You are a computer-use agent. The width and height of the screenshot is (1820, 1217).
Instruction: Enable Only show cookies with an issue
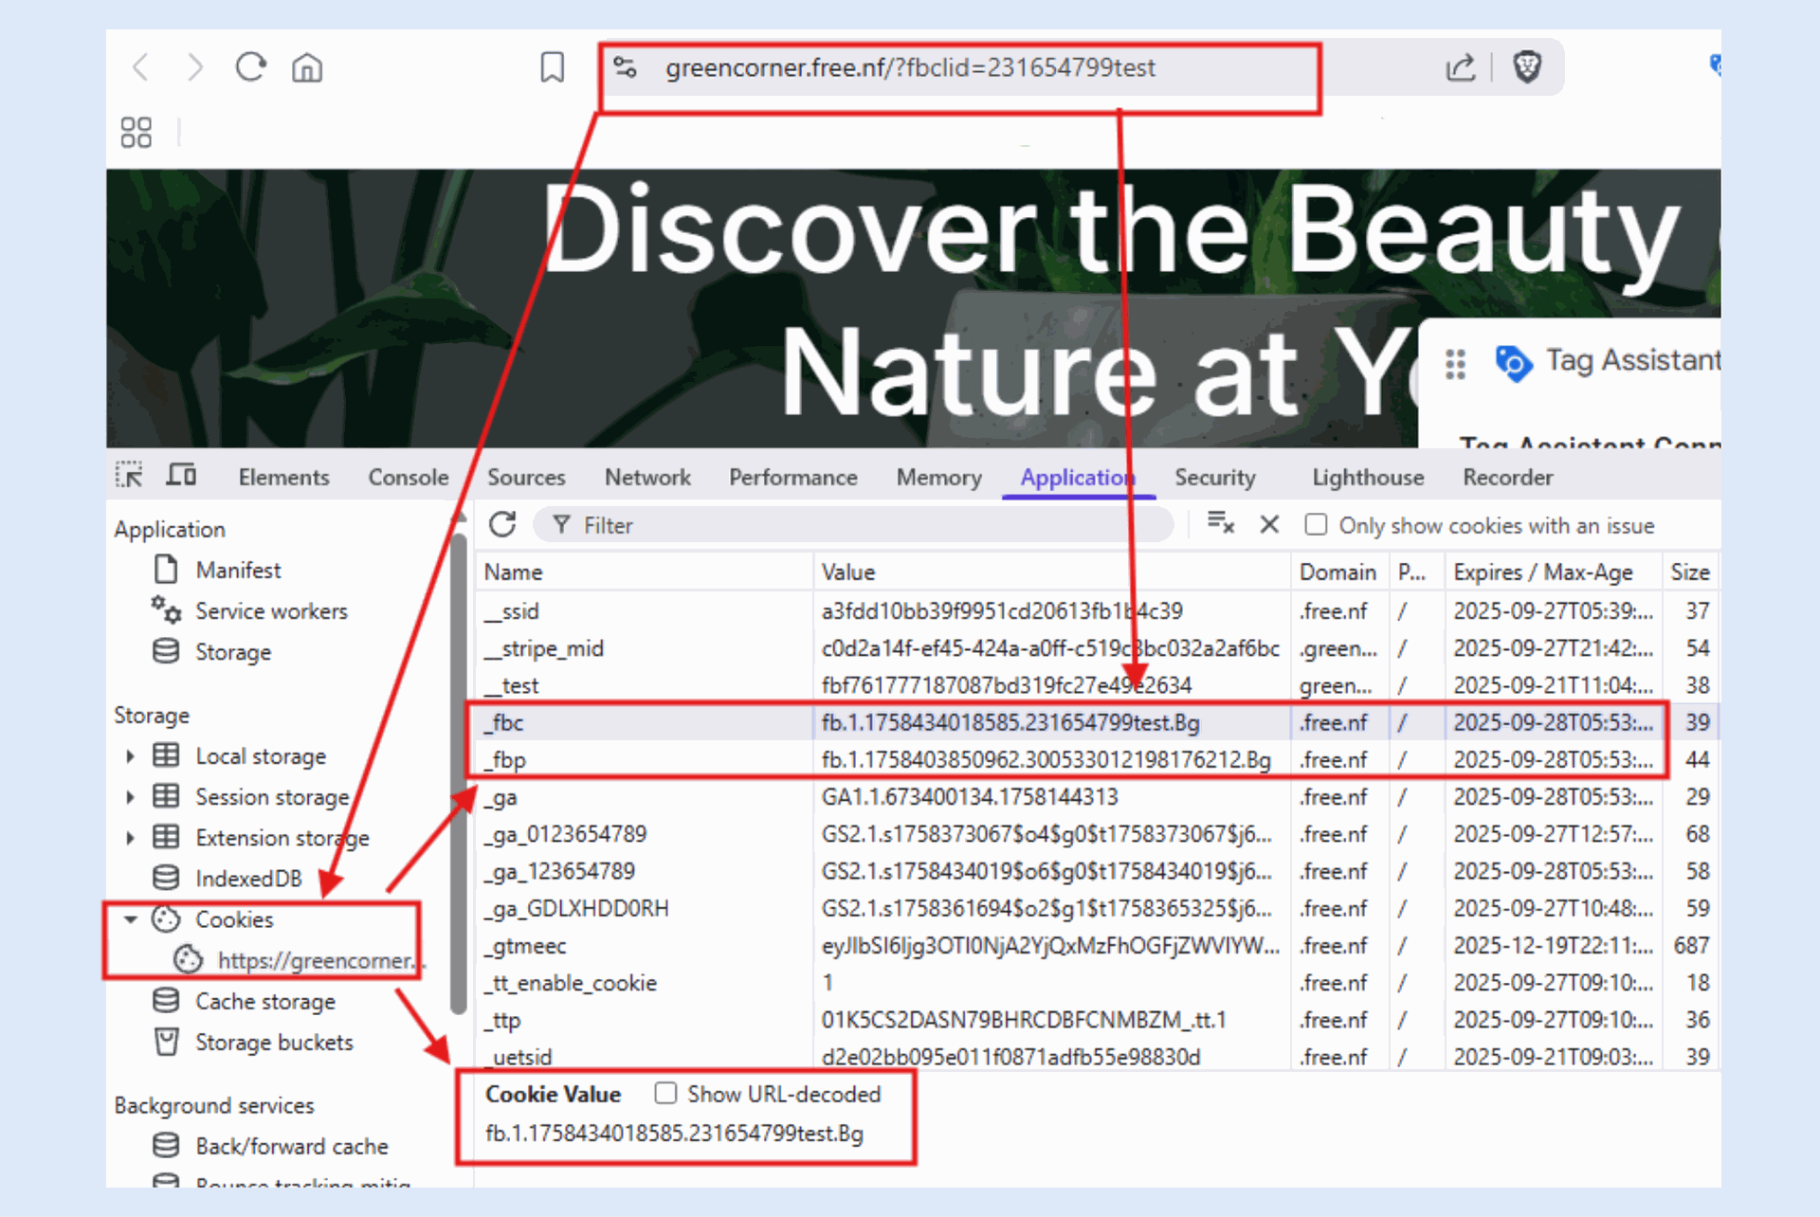click(1316, 525)
